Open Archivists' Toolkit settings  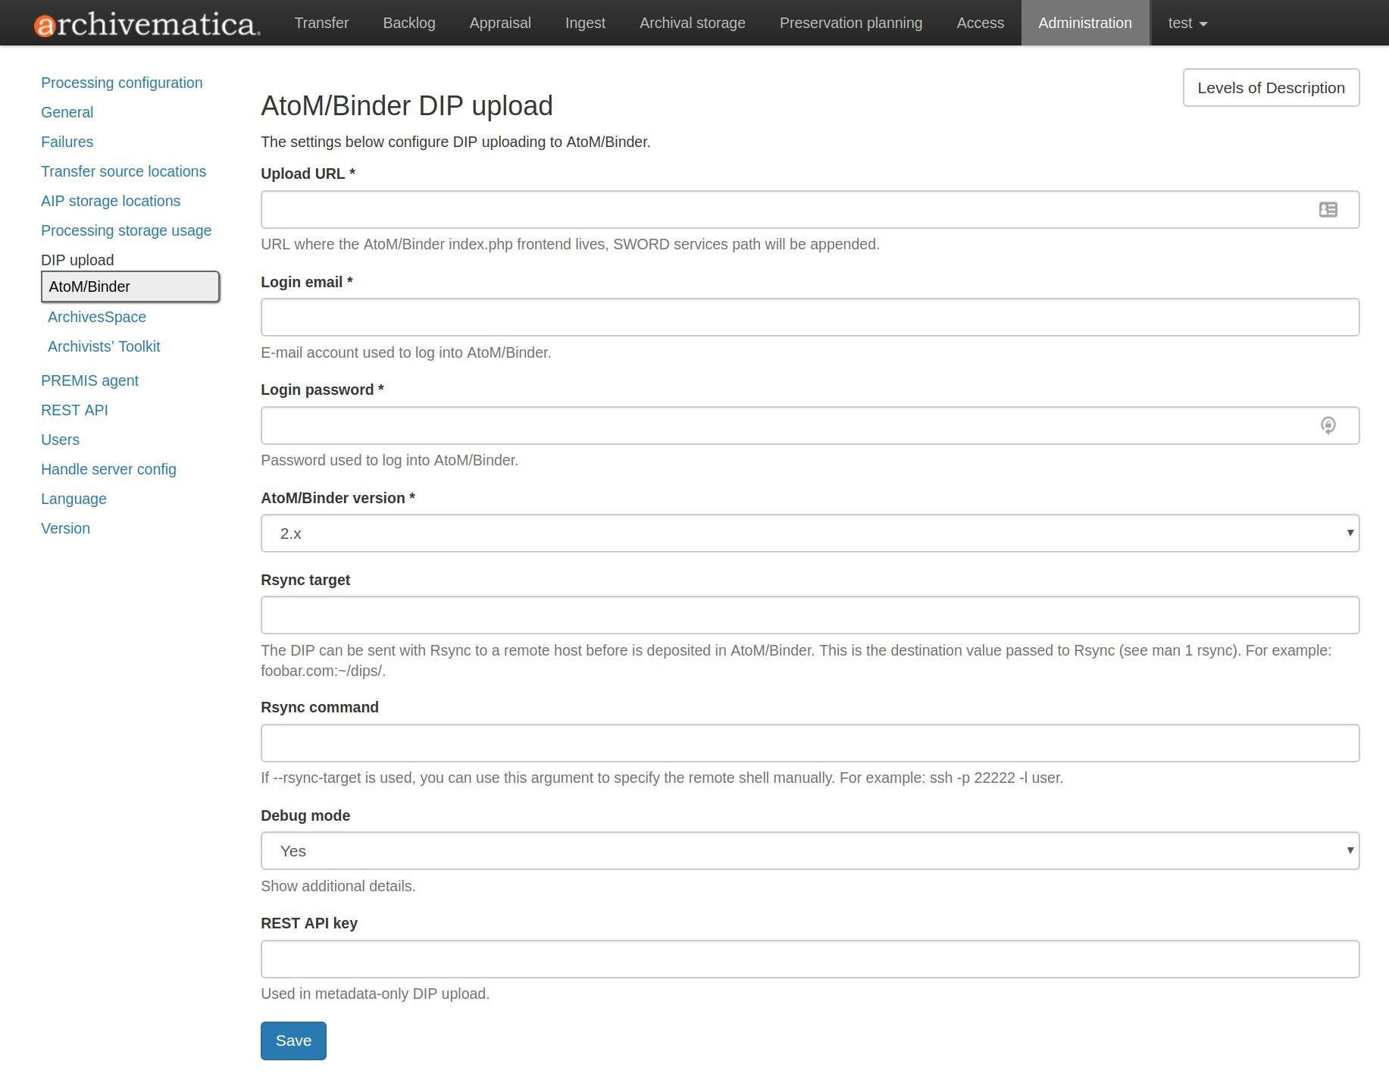pos(104,346)
